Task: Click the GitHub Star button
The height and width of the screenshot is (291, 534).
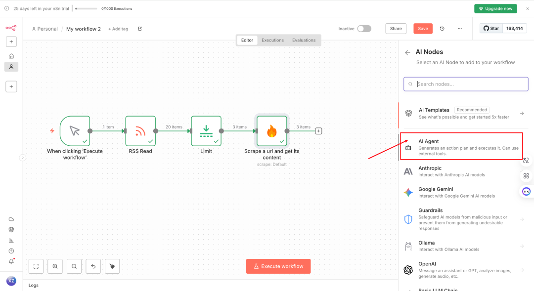Action: pyautogui.click(x=491, y=28)
